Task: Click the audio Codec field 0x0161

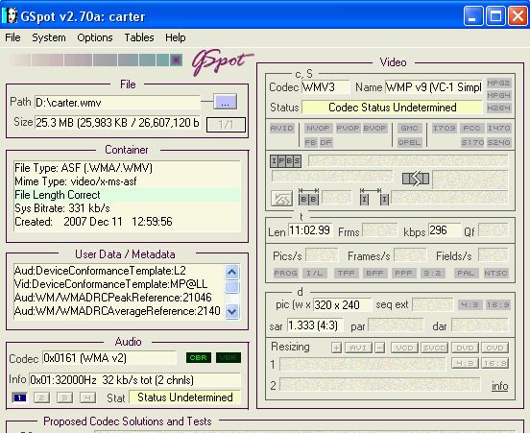Action: (x=109, y=358)
